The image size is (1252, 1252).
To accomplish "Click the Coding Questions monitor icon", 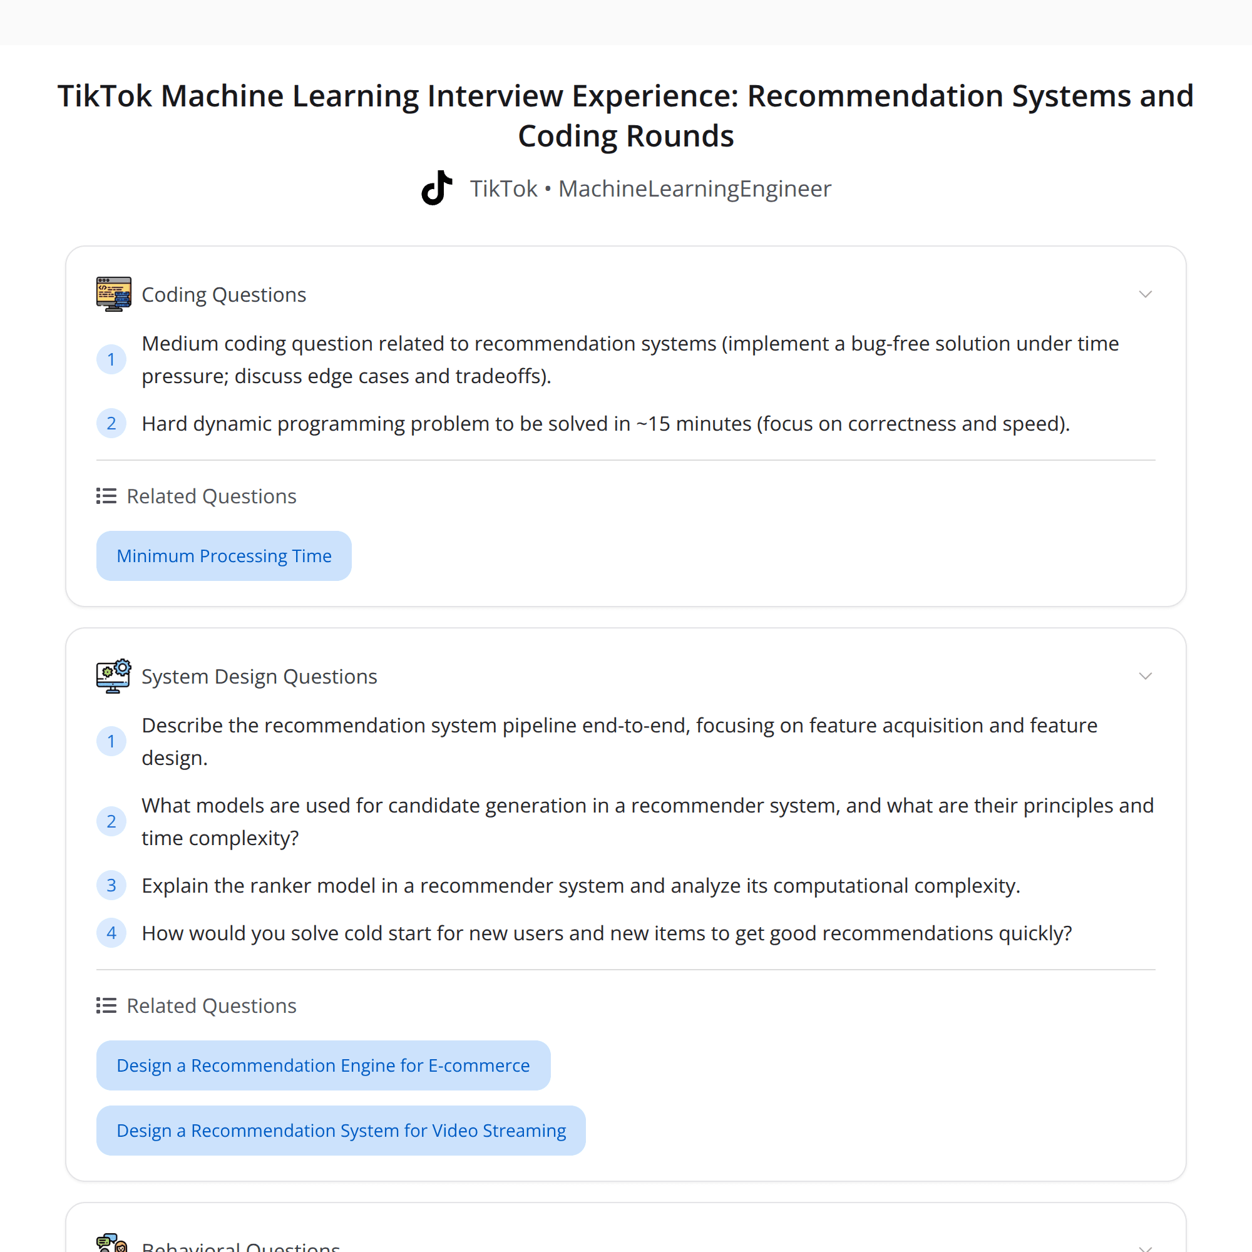I will click(113, 294).
